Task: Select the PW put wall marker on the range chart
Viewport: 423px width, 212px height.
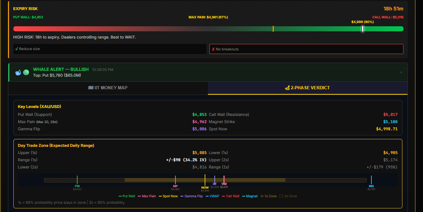Action: (x=77, y=181)
